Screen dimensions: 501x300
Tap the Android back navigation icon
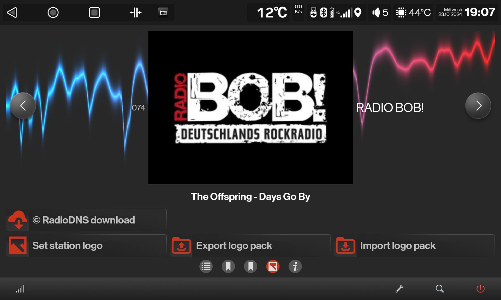12,12
